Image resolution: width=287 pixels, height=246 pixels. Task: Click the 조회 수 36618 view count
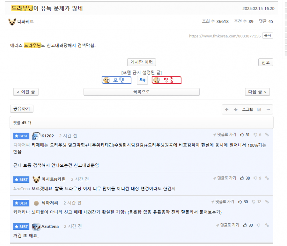click(215, 21)
